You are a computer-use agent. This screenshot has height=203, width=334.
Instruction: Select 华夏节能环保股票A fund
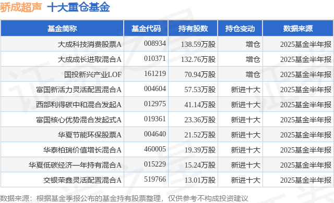point(89,135)
